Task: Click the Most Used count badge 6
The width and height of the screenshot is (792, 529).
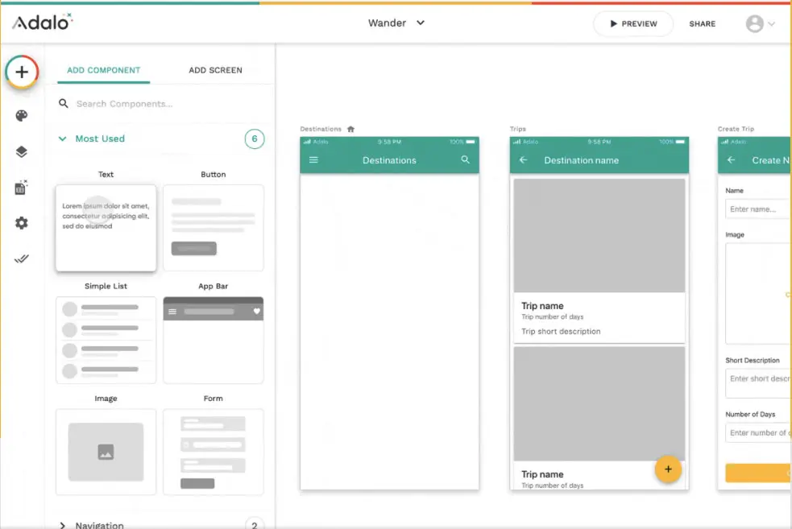Action: [255, 138]
